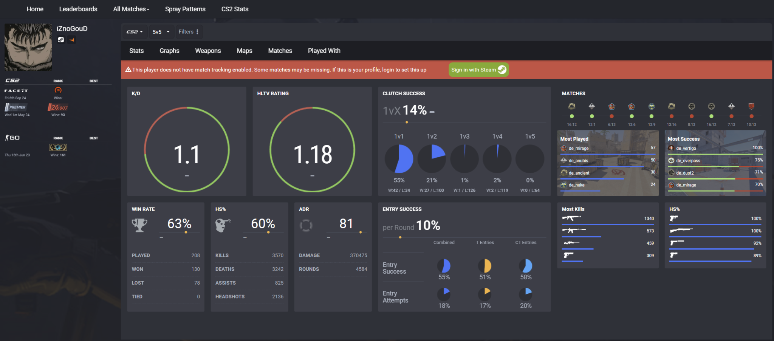The image size is (774, 341).
Task: Click the Premier 26,007 rating badge
Action: [x=58, y=107]
